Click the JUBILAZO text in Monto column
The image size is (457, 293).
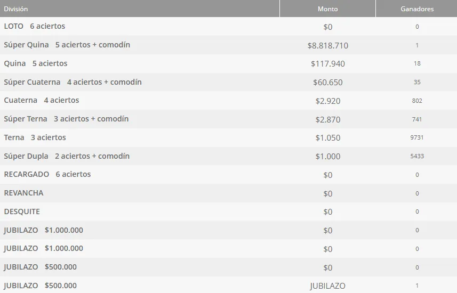pyautogui.click(x=327, y=286)
